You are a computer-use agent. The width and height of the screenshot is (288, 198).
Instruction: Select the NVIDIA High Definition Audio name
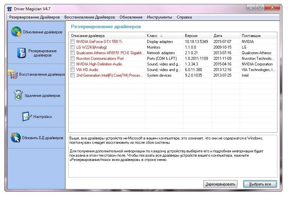pyautogui.click(x=99, y=64)
